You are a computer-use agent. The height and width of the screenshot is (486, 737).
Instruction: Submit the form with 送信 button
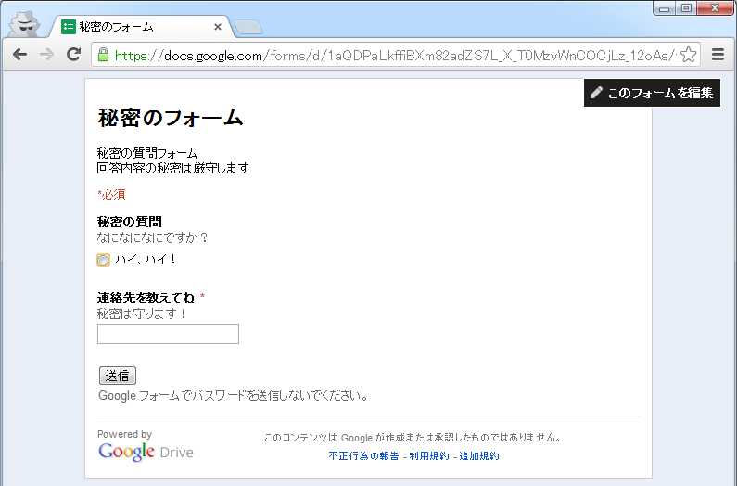click(x=118, y=376)
